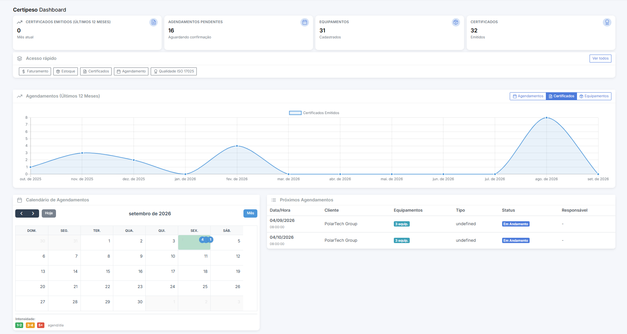Click the Hoje calendar button
This screenshot has height=334, width=627.
[x=49, y=213]
